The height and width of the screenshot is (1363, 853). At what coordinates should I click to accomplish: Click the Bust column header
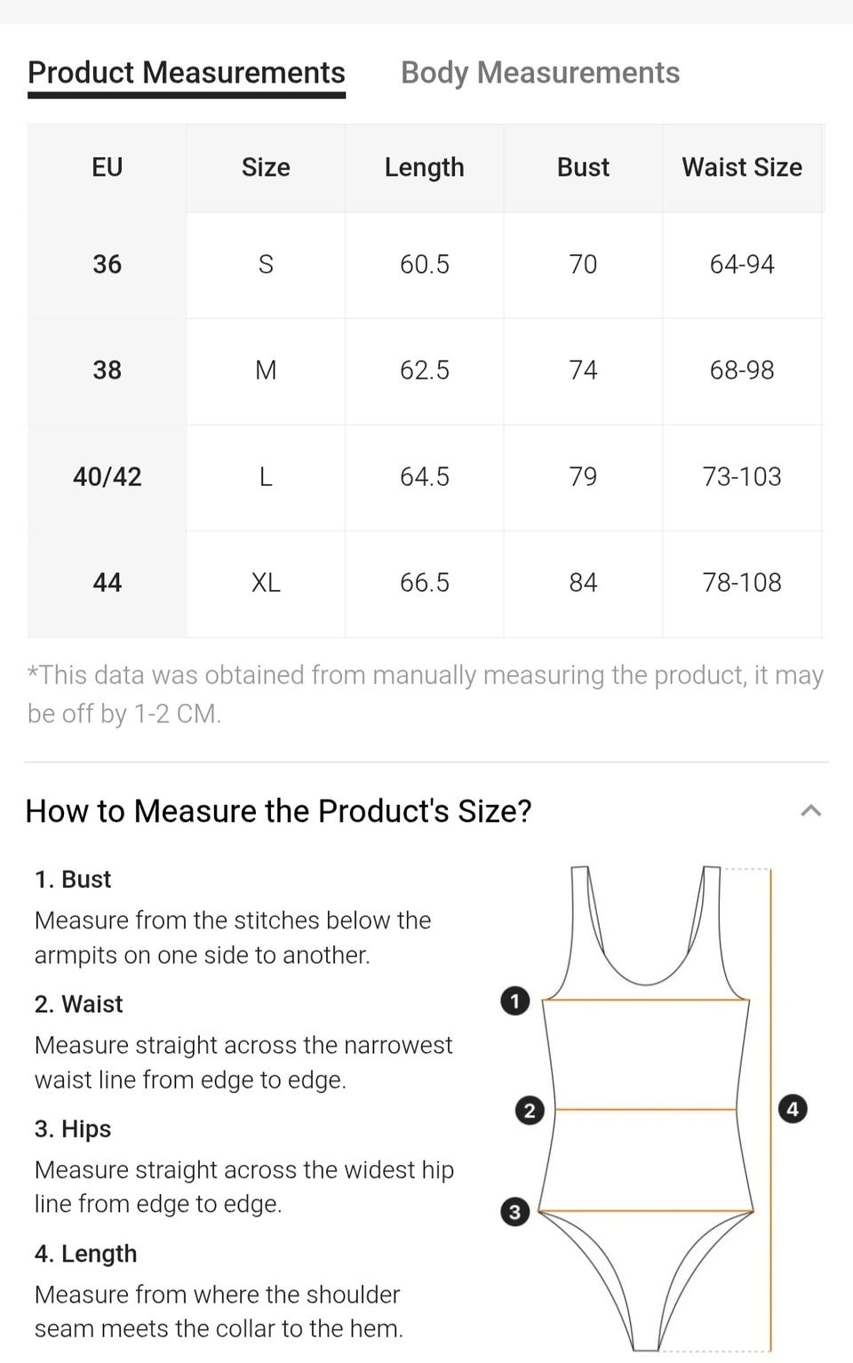pos(583,168)
